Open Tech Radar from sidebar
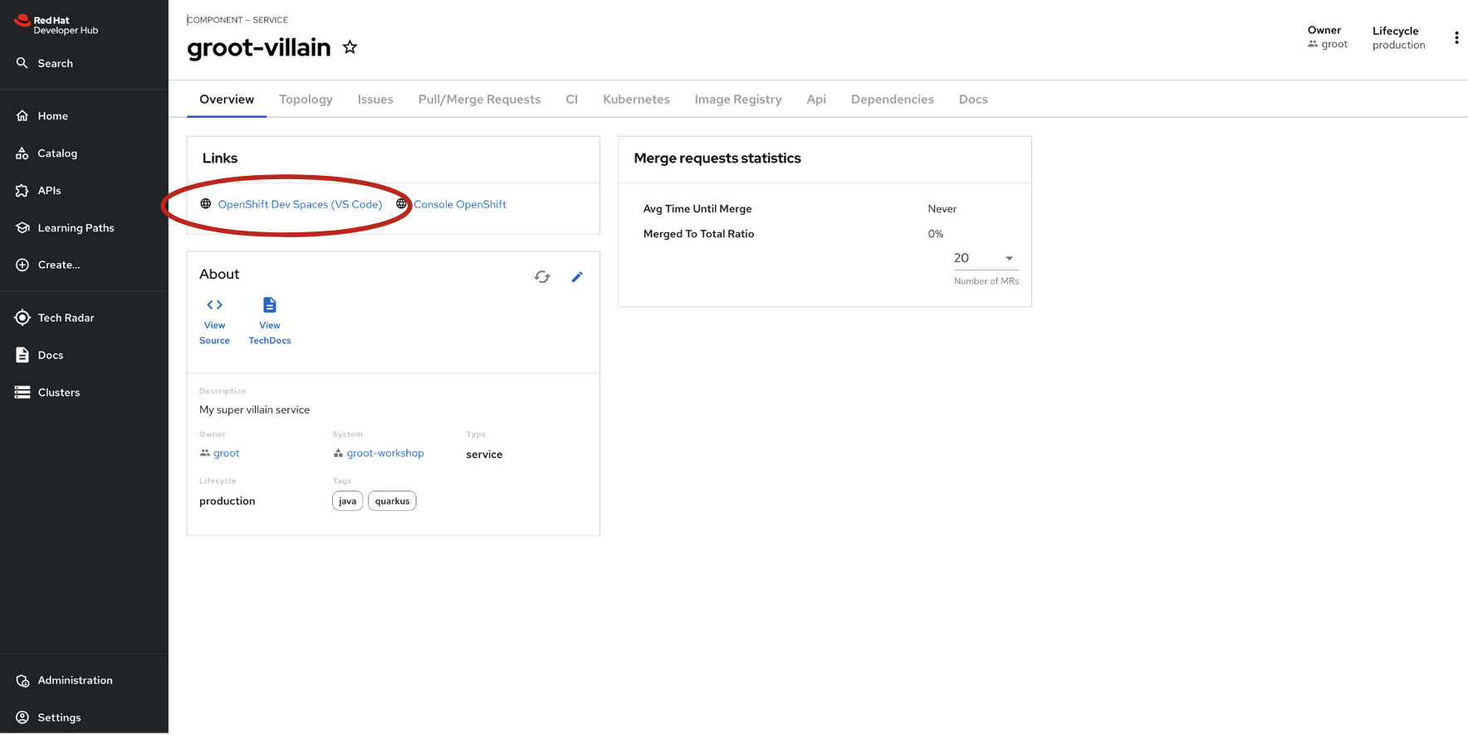Image resolution: width=1468 pixels, height=735 pixels. [55, 318]
